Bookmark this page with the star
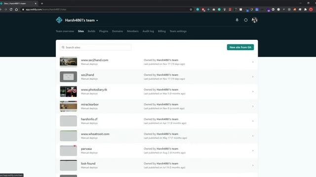Screen dimensions: 316x177 click(x=191, y=9)
